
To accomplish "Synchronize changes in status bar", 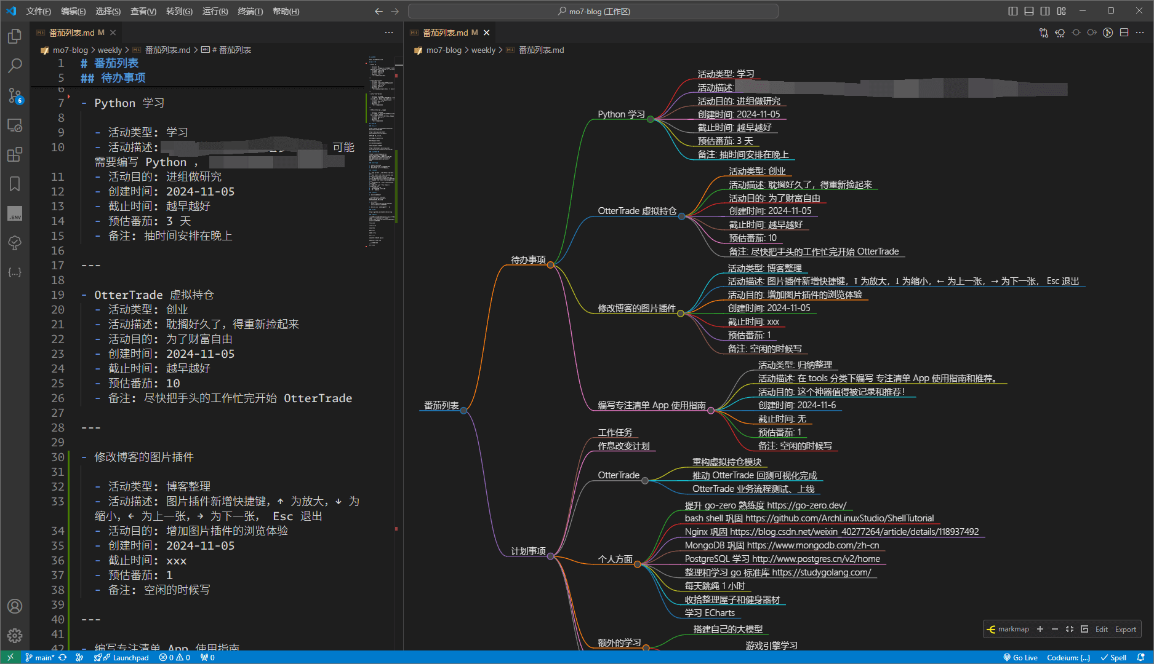I will click(63, 657).
